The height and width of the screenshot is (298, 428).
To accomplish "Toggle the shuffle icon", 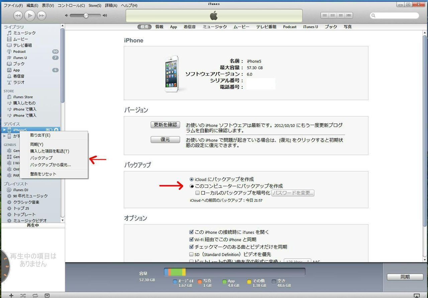I will (23, 295).
